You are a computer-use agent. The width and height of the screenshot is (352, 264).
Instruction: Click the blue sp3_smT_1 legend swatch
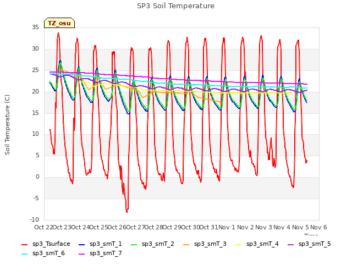coord(82,244)
